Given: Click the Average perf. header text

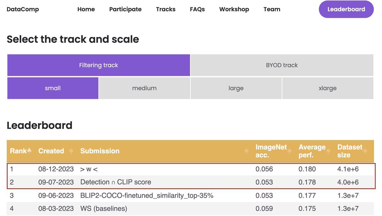Looking at the screenshot, I should click(312, 151).
